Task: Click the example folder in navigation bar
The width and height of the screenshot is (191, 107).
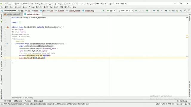Action: coord(60,11)
